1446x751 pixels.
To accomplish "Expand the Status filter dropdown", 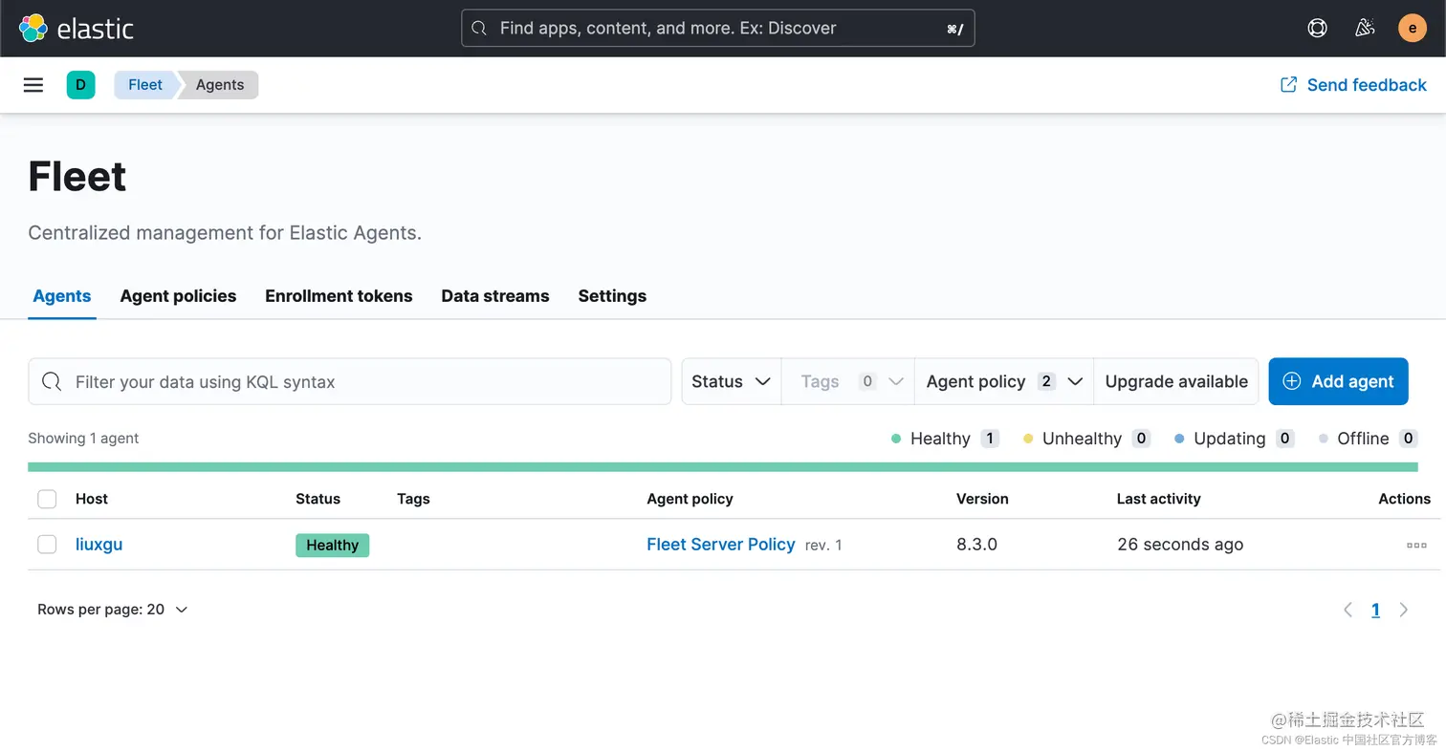I will (731, 381).
